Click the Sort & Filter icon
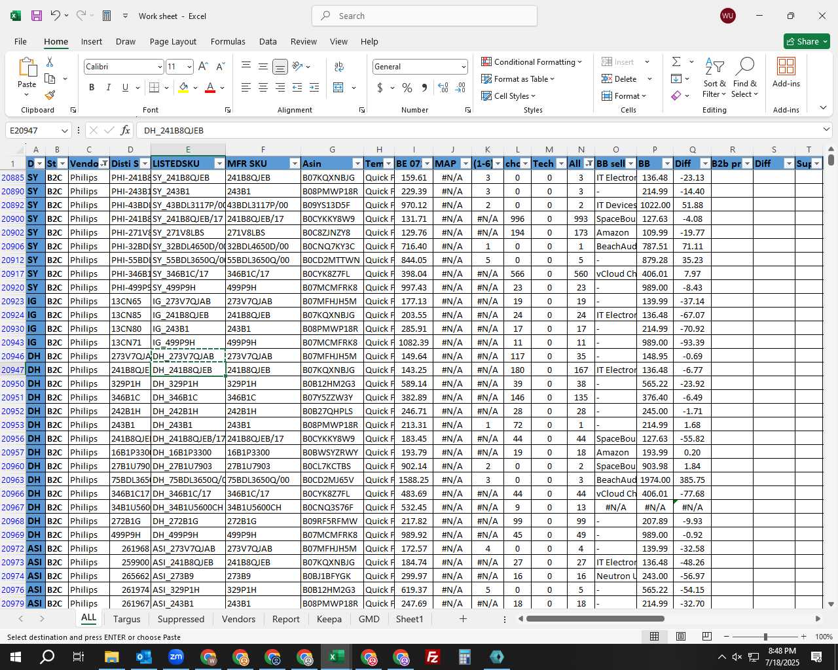838x670 pixels. [x=714, y=67]
